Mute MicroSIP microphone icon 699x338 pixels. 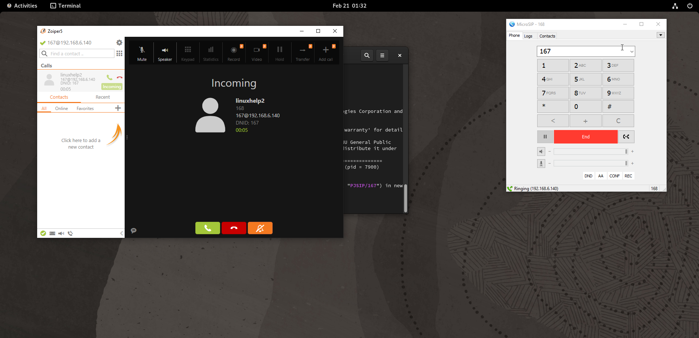pos(541,164)
